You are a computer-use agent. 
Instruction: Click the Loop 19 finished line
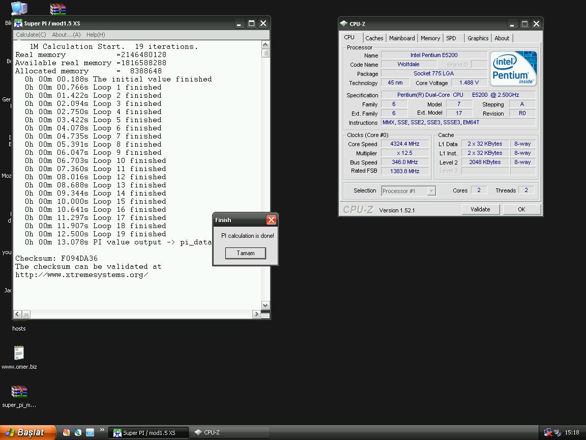click(x=95, y=234)
